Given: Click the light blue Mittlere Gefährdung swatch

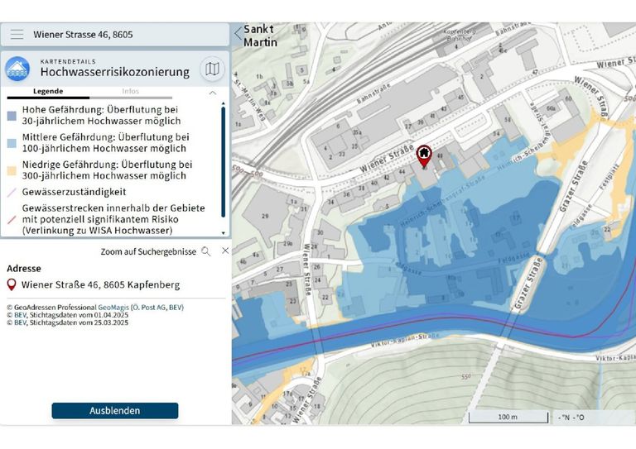Looking at the screenshot, I should click(12, 143).
